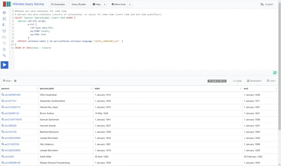Viewport: 281px width, 166px height.
Task: Click the pin icon in sidebar
Action: pos(4,25)
